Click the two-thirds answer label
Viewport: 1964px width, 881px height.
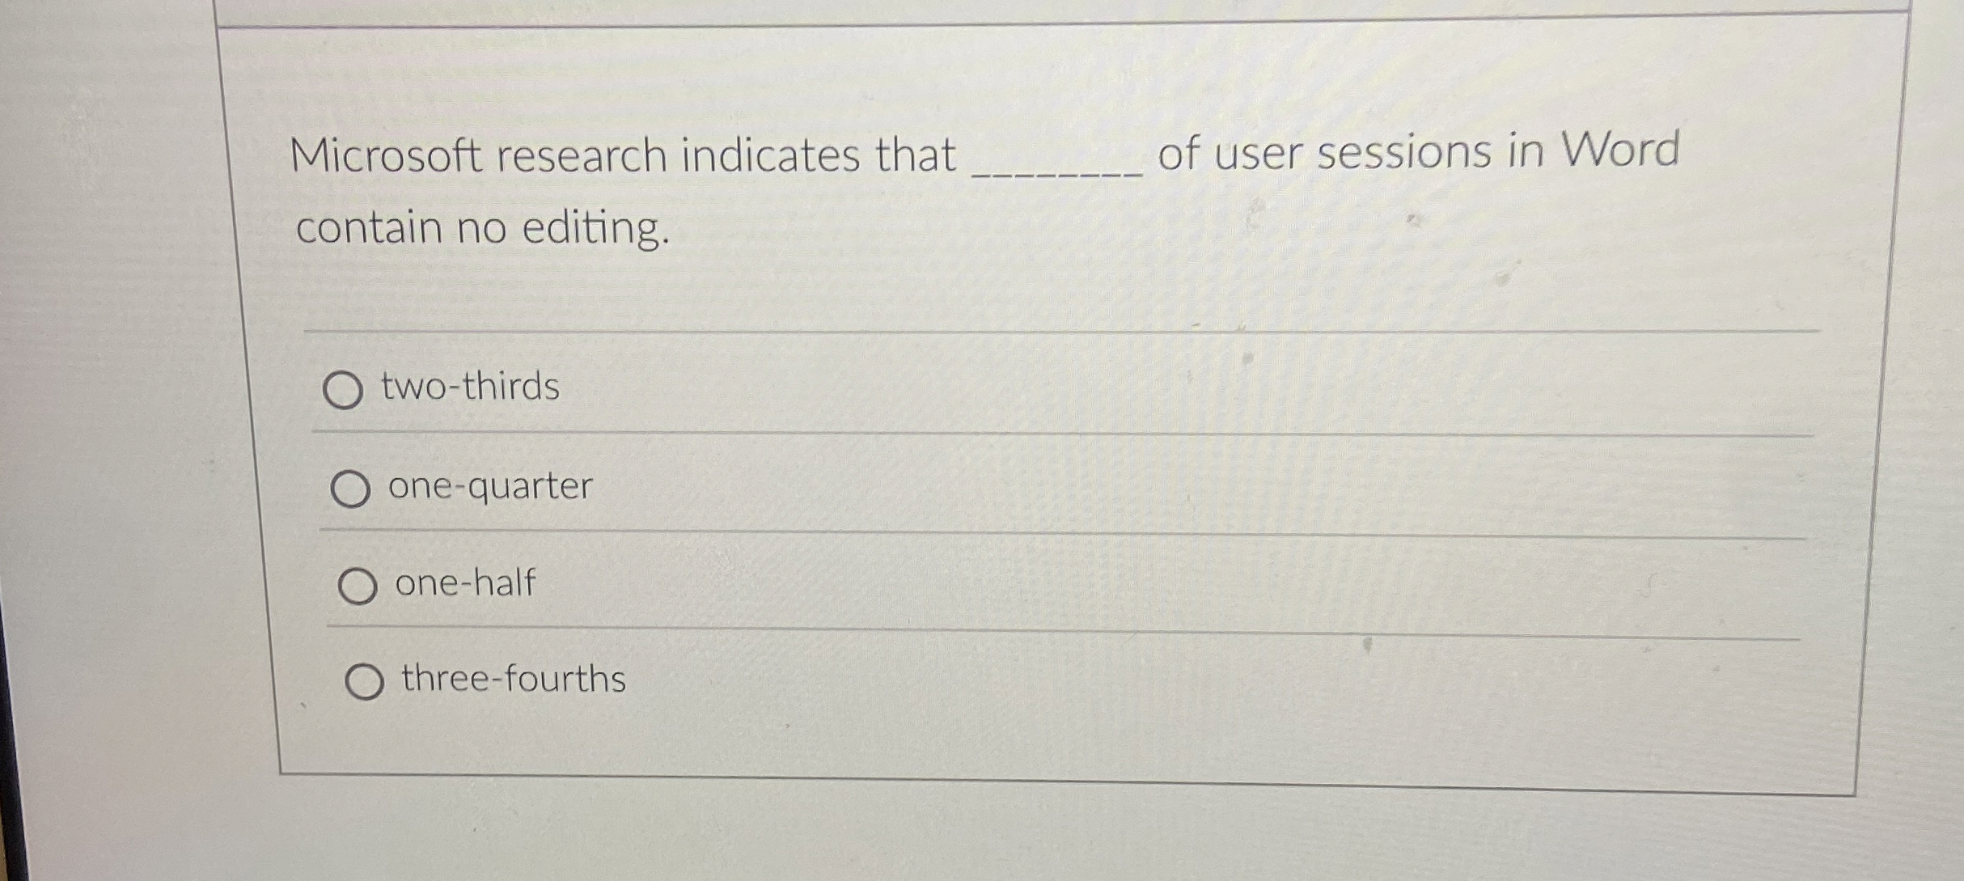tap(469, 387)
